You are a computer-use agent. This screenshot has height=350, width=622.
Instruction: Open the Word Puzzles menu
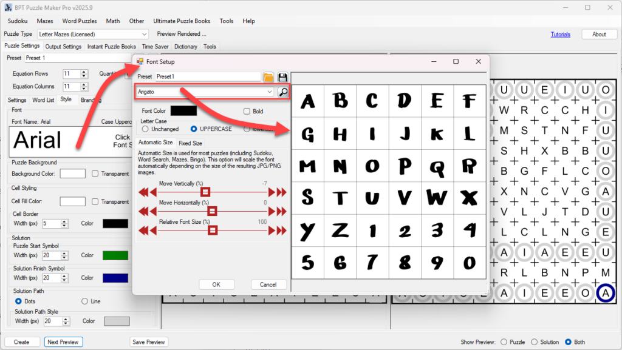coord(79,21)
